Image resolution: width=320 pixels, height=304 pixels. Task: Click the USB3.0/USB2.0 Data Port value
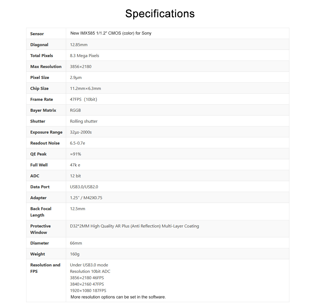tap(84, 187)
